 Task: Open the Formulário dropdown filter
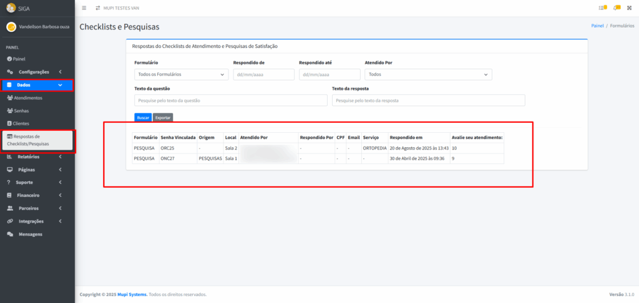coord(181,75)
